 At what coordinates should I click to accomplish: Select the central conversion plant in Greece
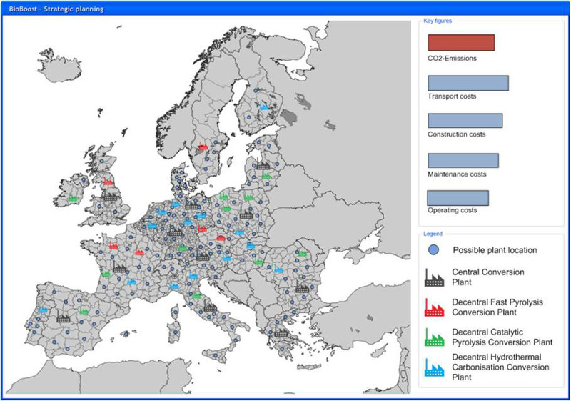coord(281,332)
